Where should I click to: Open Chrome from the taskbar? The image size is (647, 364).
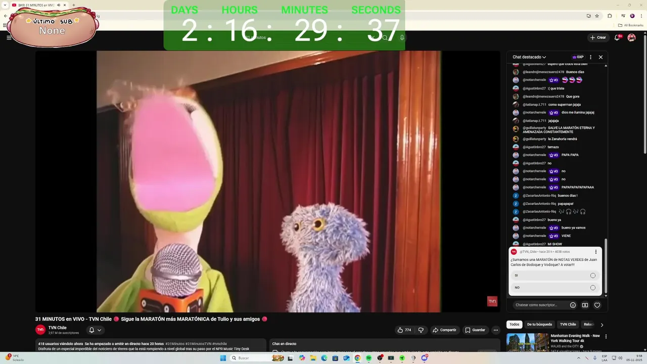(357, 358)
